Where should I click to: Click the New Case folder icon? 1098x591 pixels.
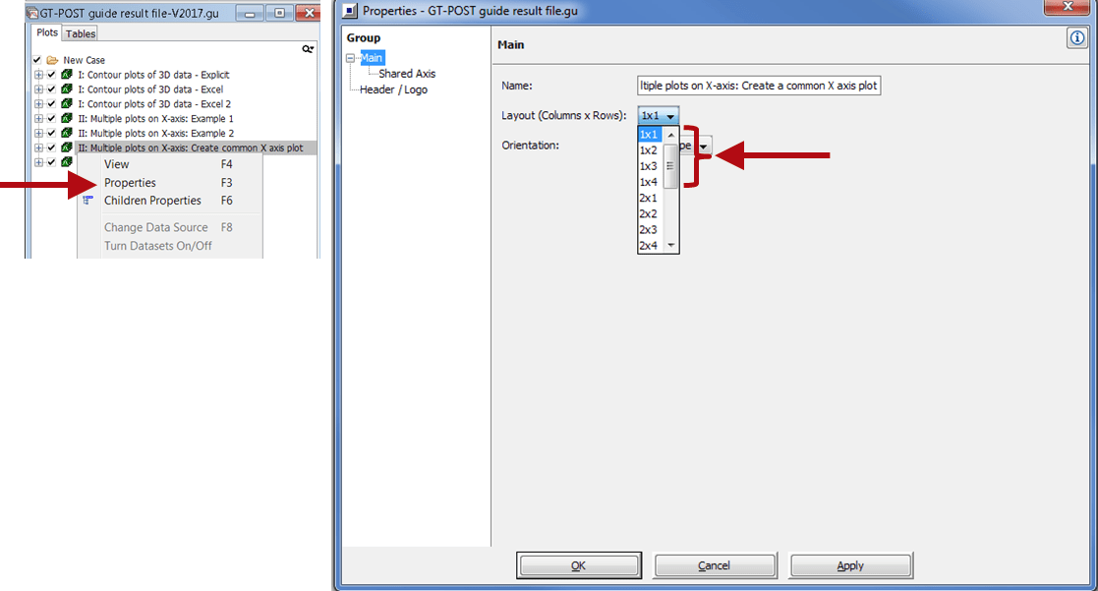pos(52,60)
